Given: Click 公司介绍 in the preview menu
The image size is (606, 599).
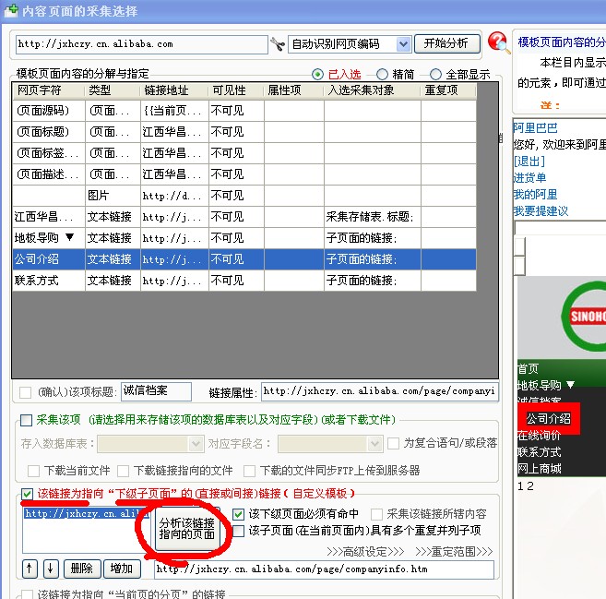Looking at the screenshot, I should click(x=549, y=418).
